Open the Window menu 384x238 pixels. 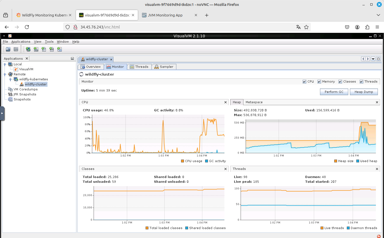[63, 42]
